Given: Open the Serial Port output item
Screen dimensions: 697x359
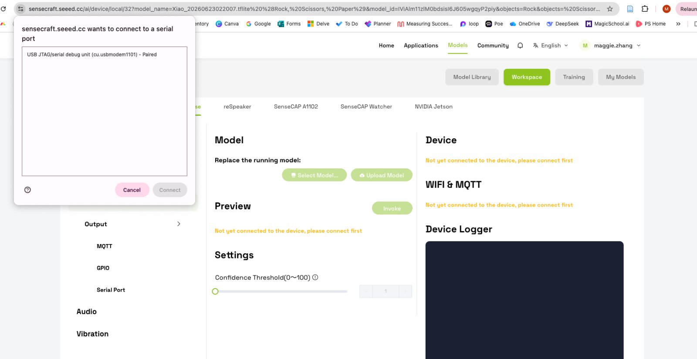Looking at the screenshot, I should tap(111, 290).
